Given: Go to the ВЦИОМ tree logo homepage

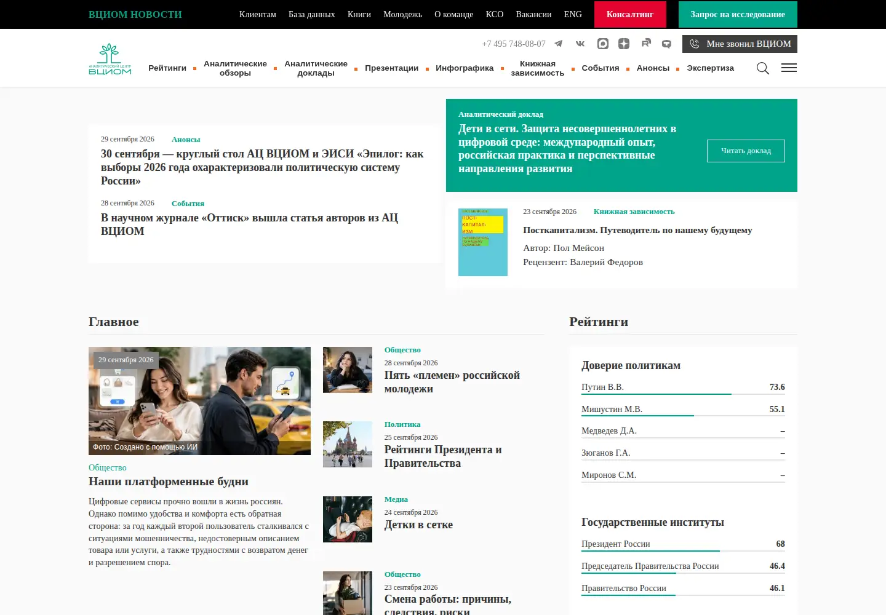Looking at the screenshot, I should [x=110, y=59].
